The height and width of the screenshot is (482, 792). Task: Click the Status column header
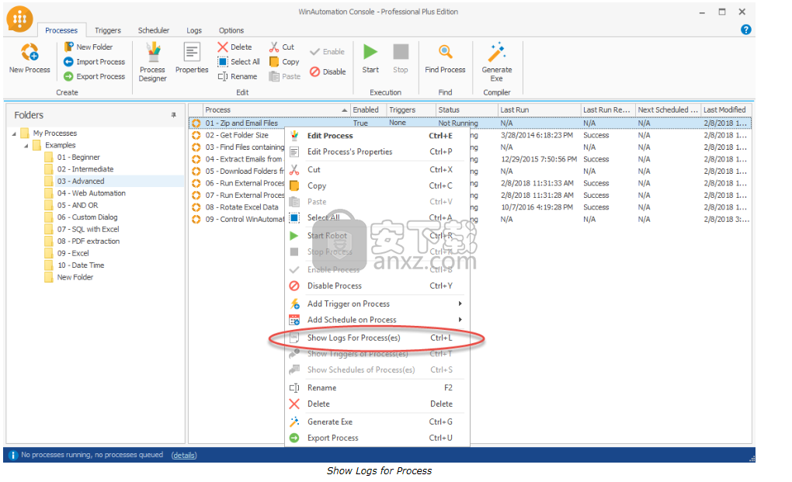point(467,109)
